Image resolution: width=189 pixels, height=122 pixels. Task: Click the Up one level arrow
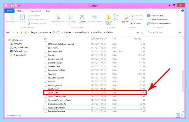21,32
